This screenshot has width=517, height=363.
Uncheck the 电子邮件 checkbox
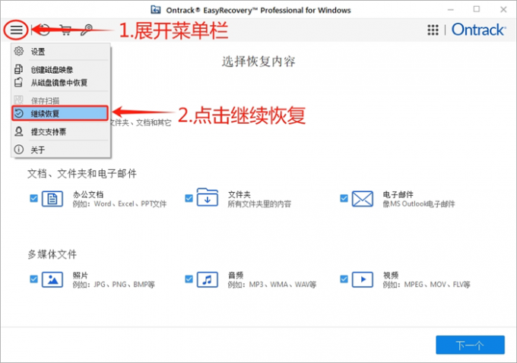[344, 198]
